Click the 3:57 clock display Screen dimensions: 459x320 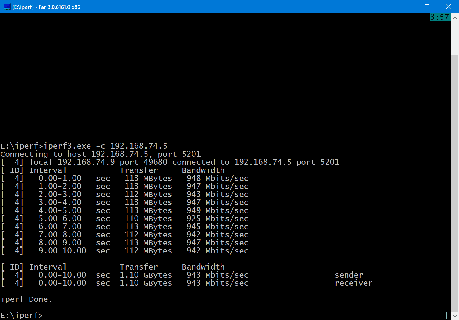[440, 17]
